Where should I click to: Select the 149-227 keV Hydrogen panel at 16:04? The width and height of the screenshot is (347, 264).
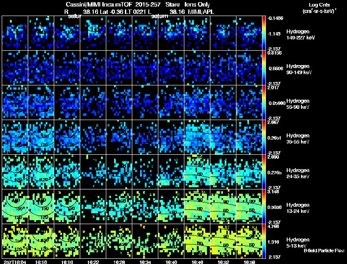point(15,33)
